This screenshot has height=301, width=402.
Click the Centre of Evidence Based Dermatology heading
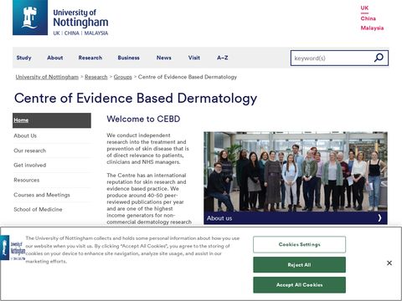(x=136, y=99)
